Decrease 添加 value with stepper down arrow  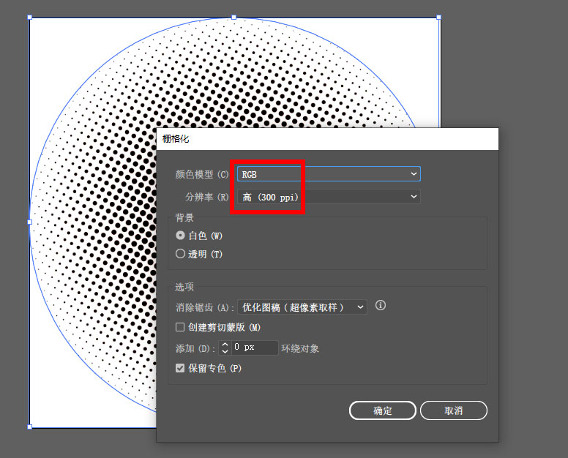tap(225, 351)
